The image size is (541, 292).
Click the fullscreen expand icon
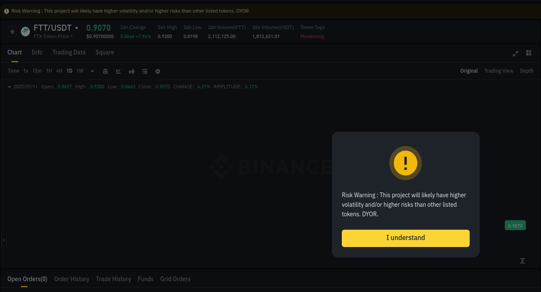(515, 53)
